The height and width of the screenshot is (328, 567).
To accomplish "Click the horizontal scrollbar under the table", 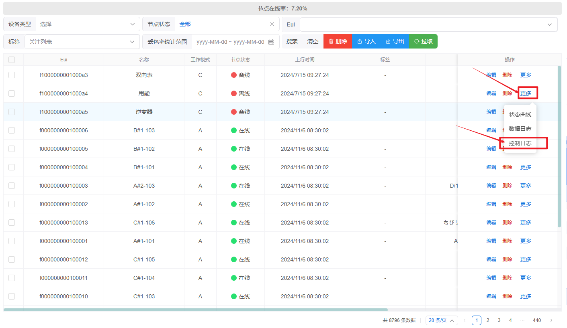I will tap(196, 310).
